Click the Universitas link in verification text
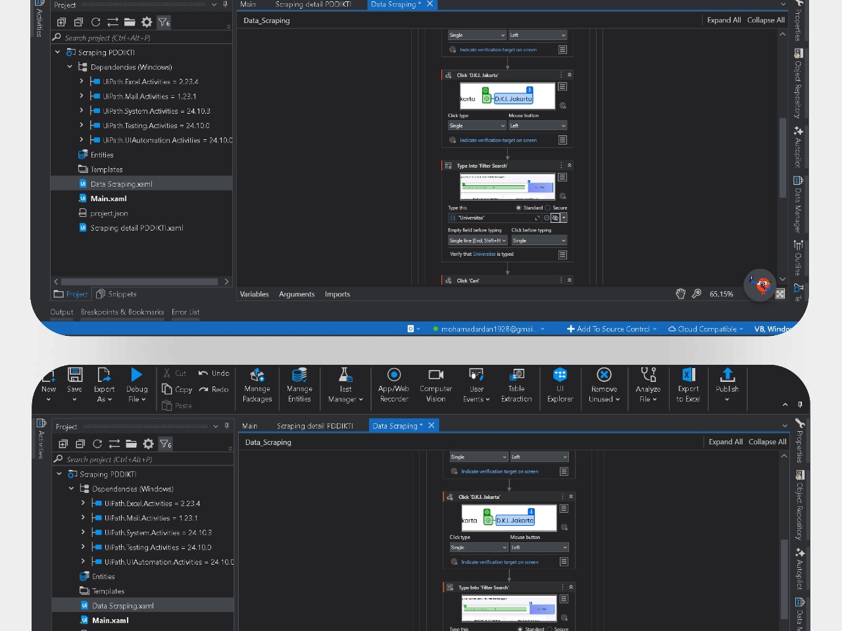This screenshot has height=631, width=842. [x=484, y=254]
